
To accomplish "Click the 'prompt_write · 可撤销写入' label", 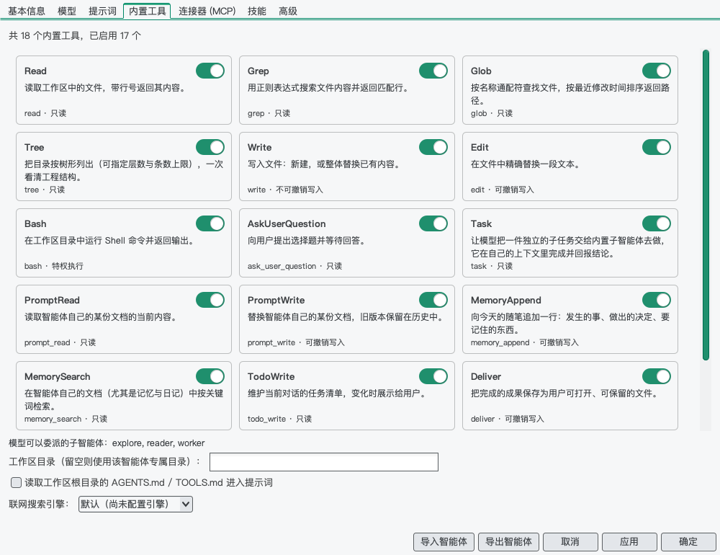I will 296,342.
